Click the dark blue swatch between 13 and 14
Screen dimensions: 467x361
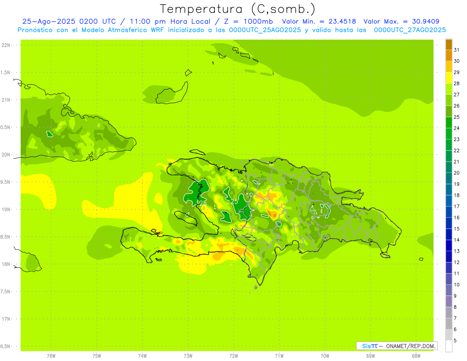point(449,245)
